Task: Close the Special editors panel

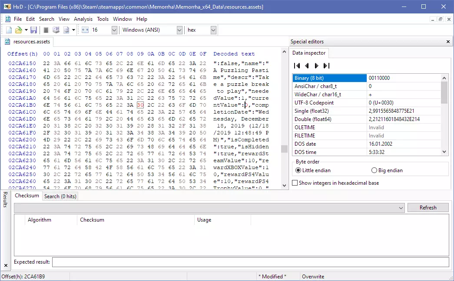Action: 448,42
